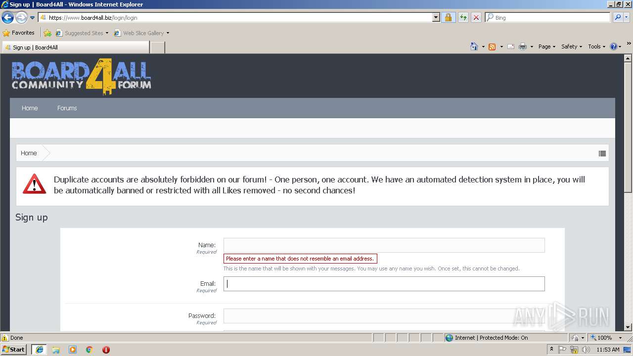Change zoom level 100% button
Image resolution: width=633 pixels, height=356 pixels.
(x=601, y=338)
